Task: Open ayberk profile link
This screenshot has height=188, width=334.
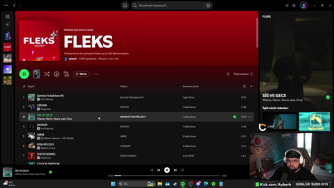Action: click(x=73, y=59)
